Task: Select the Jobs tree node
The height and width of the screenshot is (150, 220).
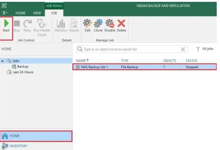Action: (16, 61)
